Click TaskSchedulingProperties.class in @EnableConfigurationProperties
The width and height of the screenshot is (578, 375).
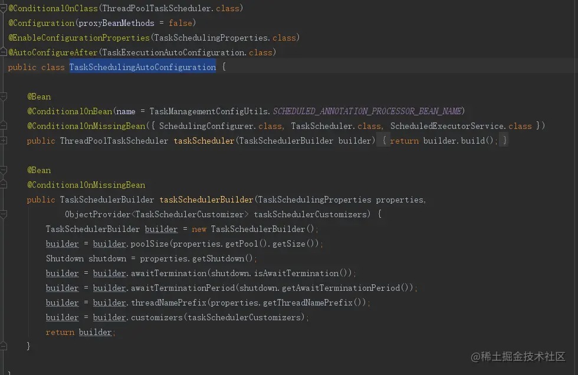point(225,38)
